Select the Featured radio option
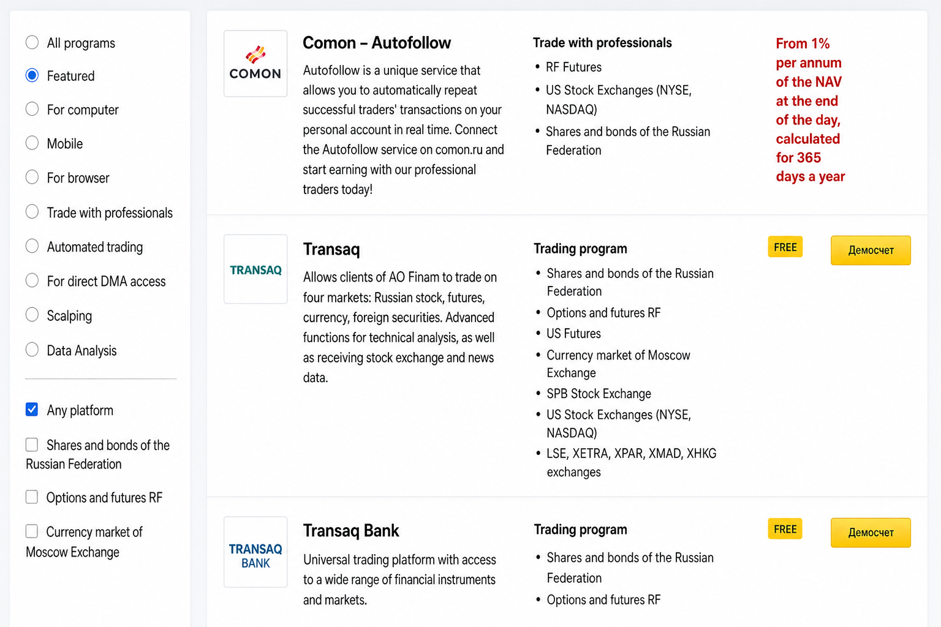Screen dimensions: 941x627 [32, 76]
